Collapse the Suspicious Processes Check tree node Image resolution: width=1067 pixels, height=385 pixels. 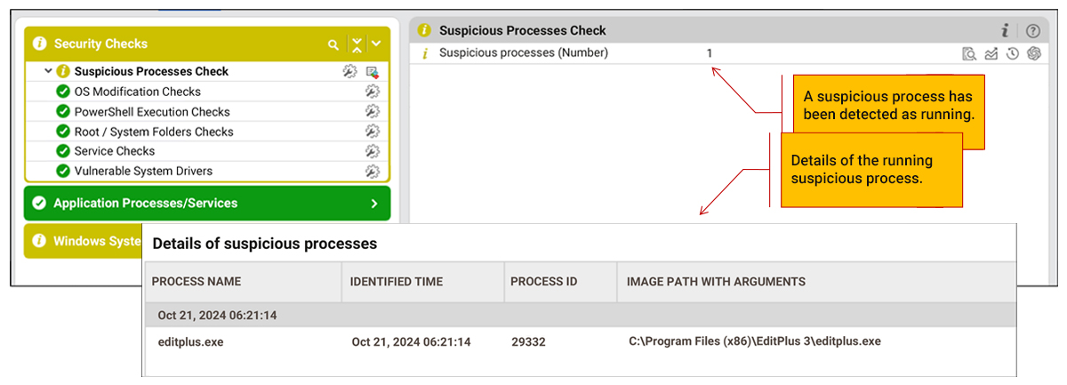click(48, 71)
